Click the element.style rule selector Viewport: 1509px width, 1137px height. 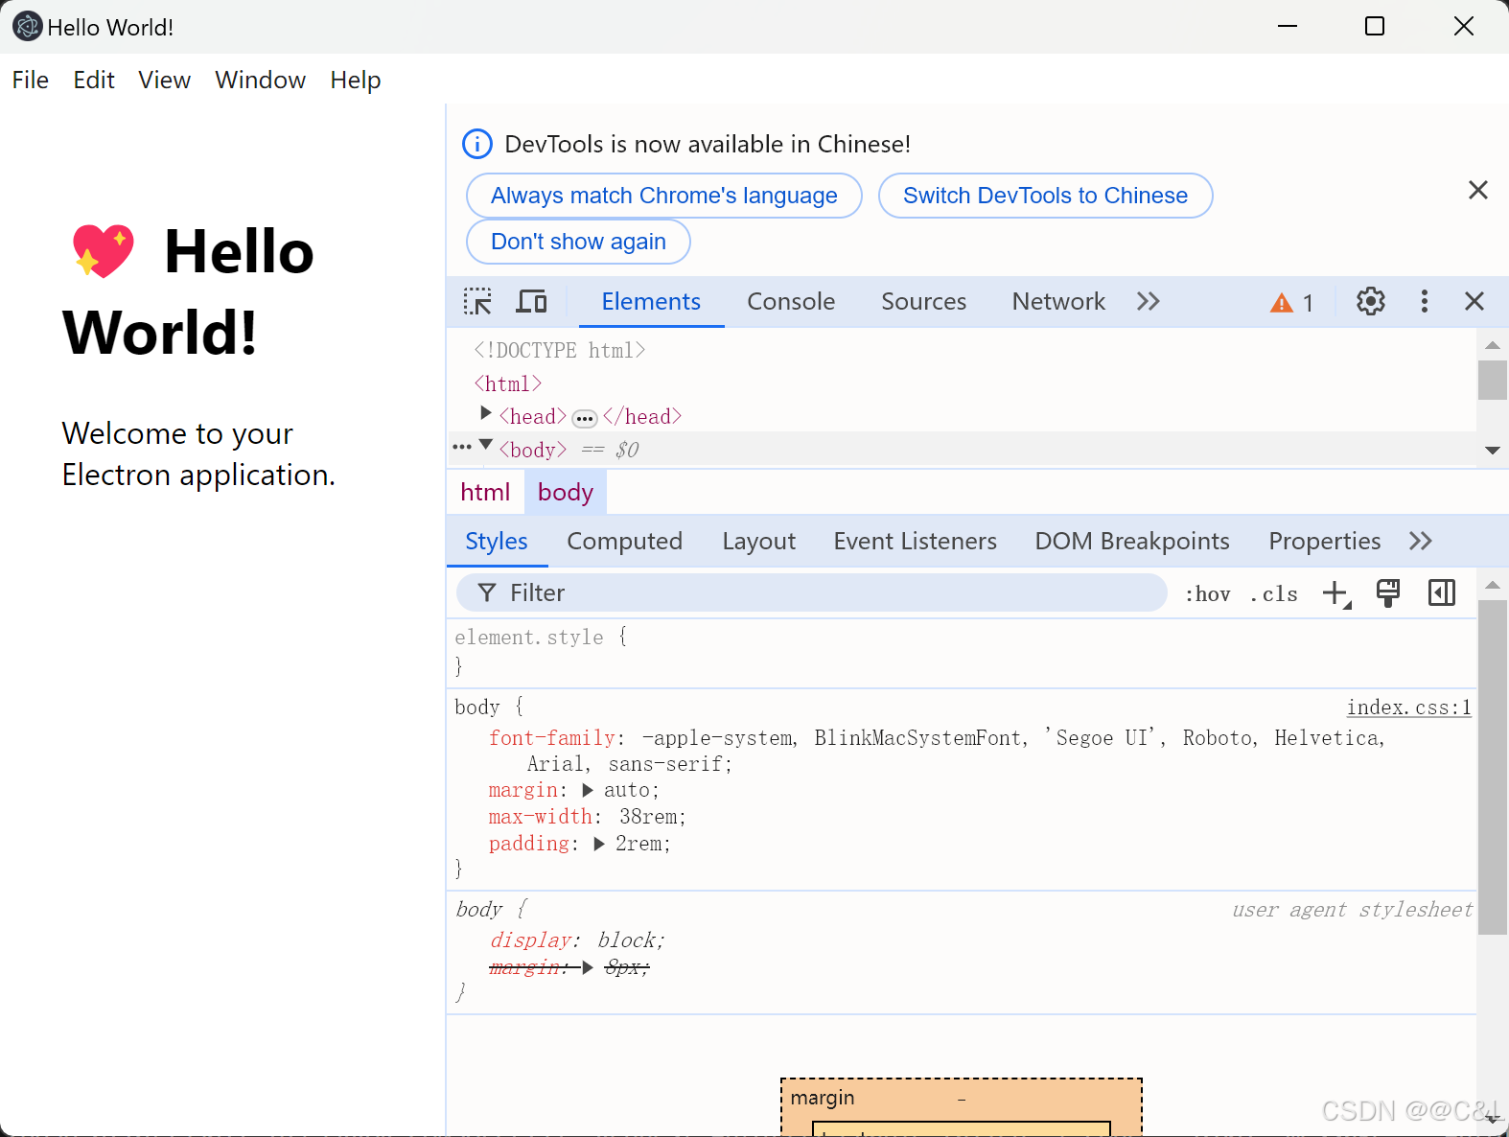click(529, 638)
